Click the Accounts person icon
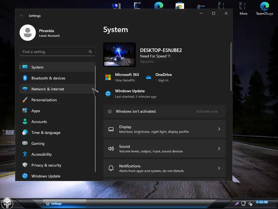Screen dimensions: 278x209 (x=25, y=121)
